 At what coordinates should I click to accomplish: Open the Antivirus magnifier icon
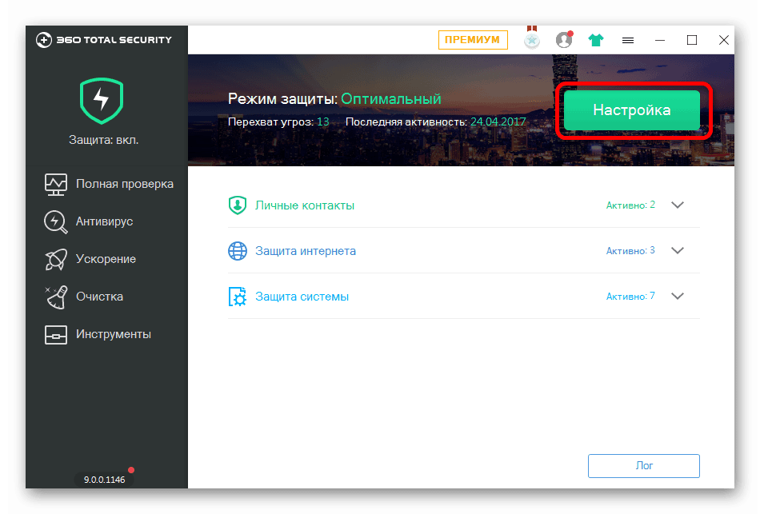[x=56, y=222]
